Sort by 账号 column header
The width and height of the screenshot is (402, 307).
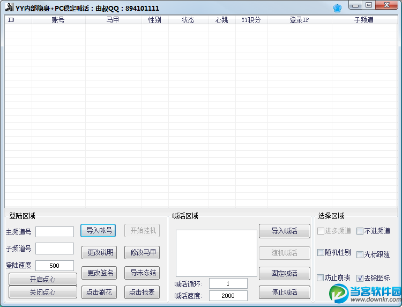pyautogui.click(x=58, y=20)
